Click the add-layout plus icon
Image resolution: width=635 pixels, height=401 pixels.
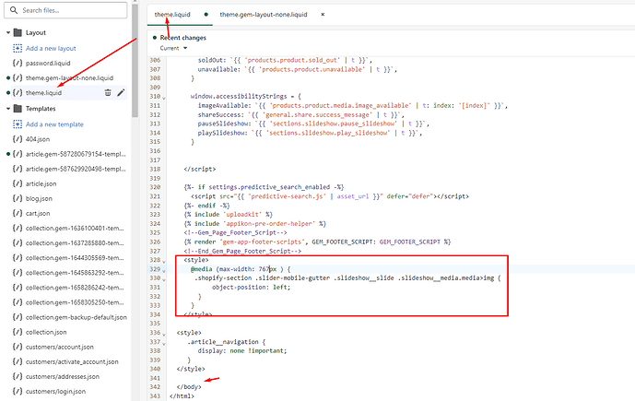pos(18,47)
